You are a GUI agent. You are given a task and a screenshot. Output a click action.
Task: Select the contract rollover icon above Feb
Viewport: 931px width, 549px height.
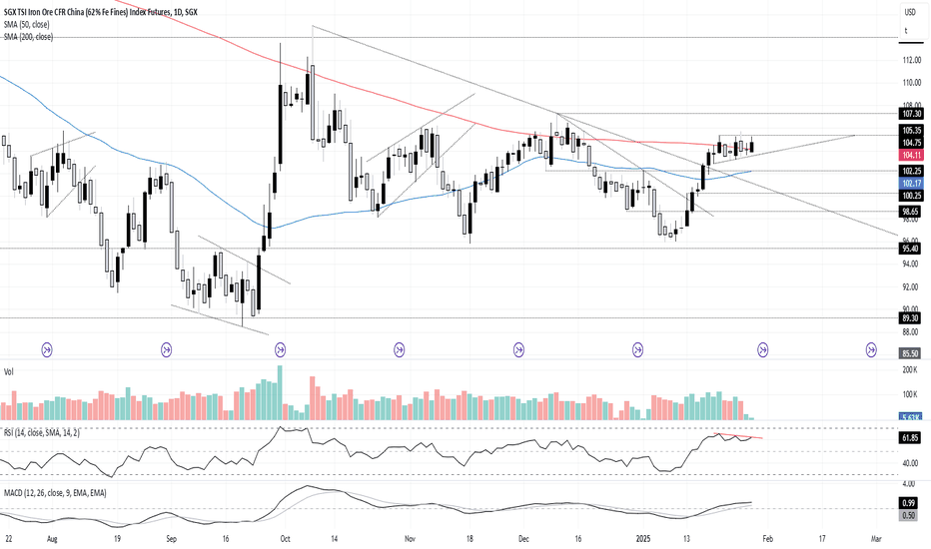click(762, 350)
